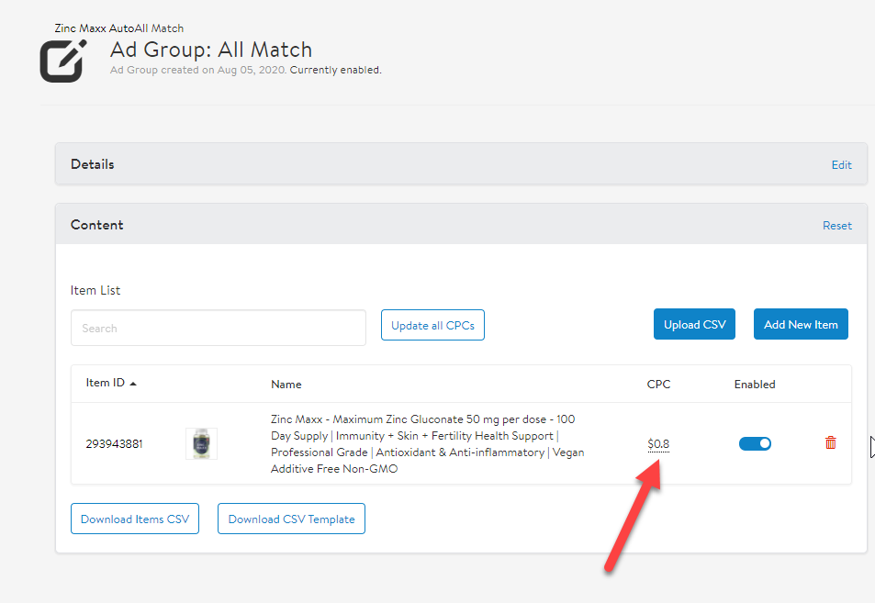The width and height of the screenshot is (875, 603).
Task: Click the Upload CSV button
Action: [694, 324]
